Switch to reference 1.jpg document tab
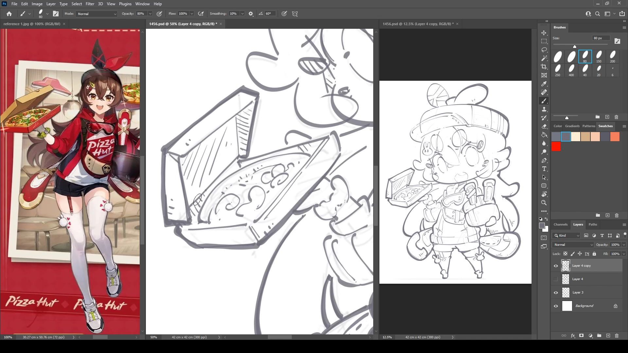The height and width of the screenshot is (353, 628). [32, 24]
